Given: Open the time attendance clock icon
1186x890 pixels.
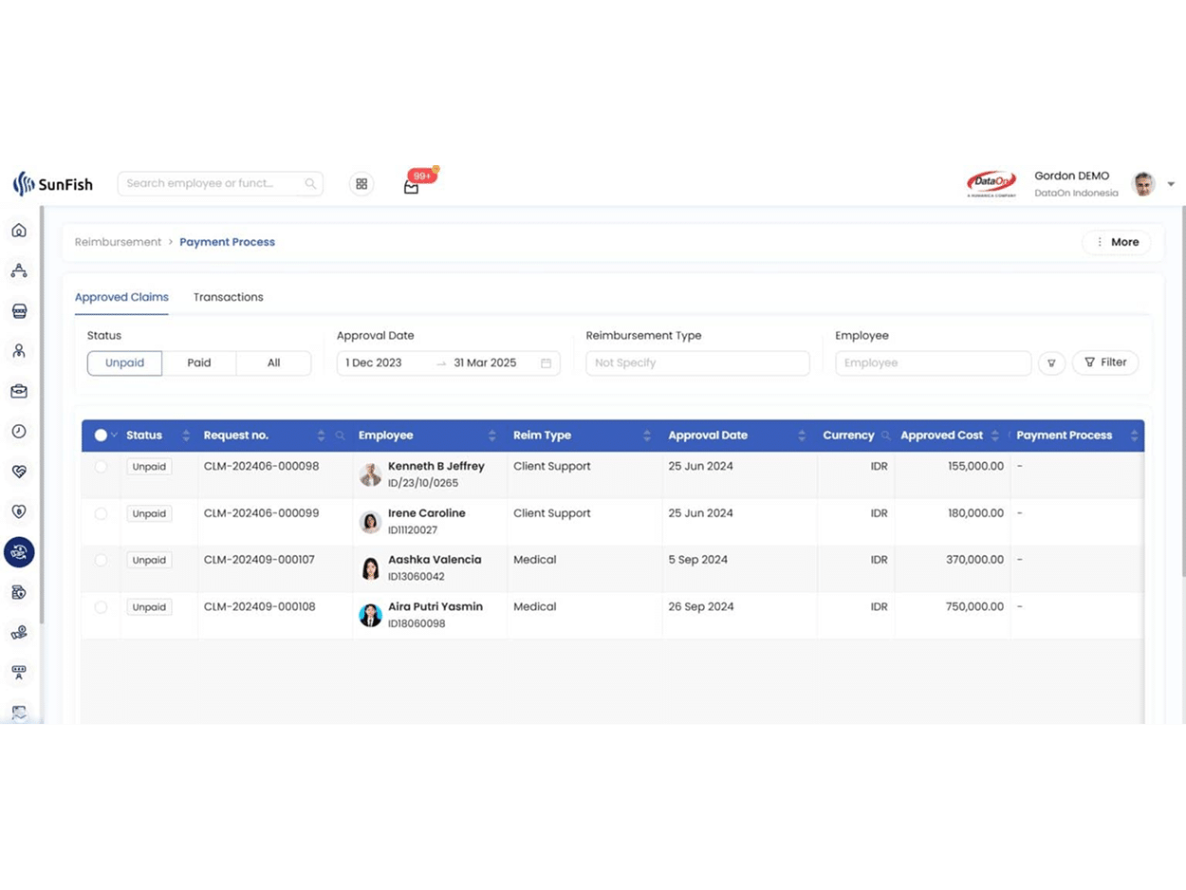Looking at the screenshot, I should [19, 431].
